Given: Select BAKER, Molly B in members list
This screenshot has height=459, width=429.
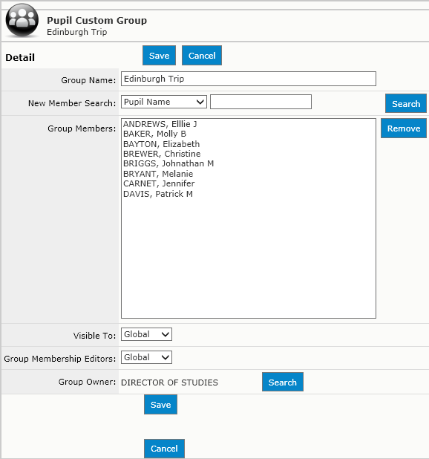Looking at the screenshot, I should coord(154,134).
